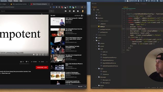Click the video progress bar
This screenshot has height=92, width=163.
(x=24, y=53)
